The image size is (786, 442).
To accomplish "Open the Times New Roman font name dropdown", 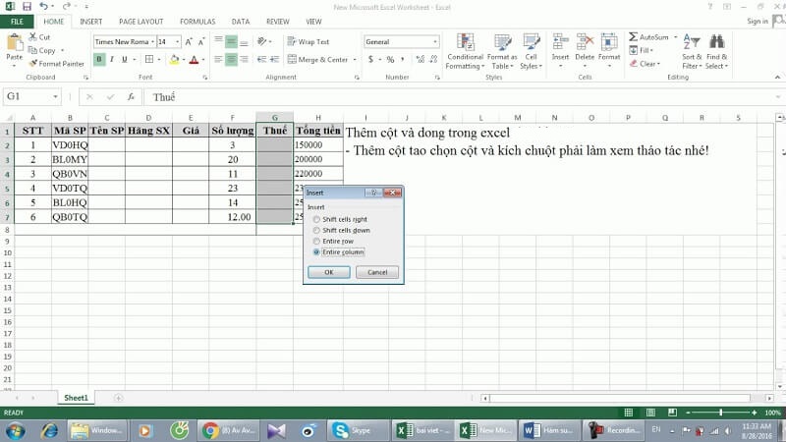I will (x=152, y=41).
